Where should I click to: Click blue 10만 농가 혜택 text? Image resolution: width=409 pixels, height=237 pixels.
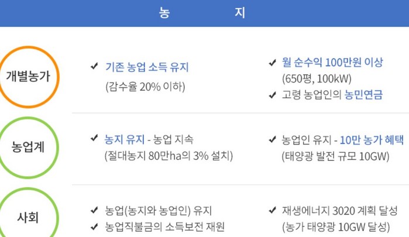pyautogui.click(x=372, y=140)
